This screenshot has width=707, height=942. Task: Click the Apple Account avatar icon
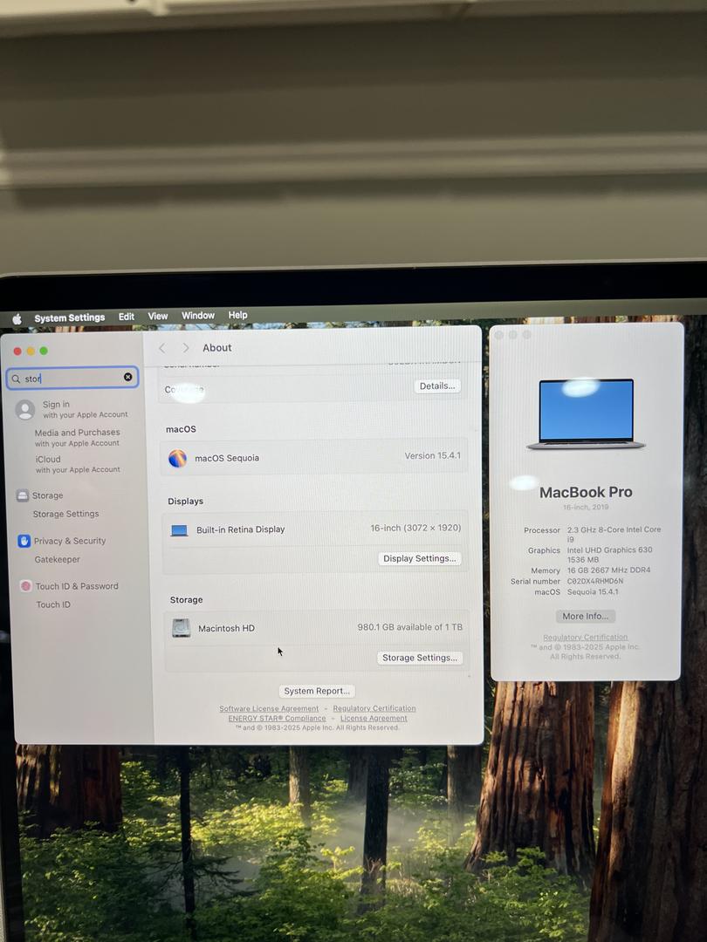point(24,410)
